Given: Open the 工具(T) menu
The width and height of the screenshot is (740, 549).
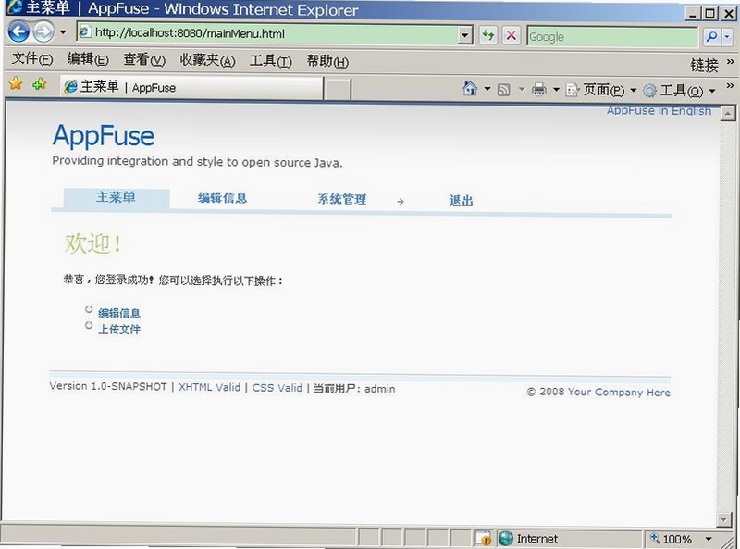Looking at the screenshot, I should click(271, 61).
